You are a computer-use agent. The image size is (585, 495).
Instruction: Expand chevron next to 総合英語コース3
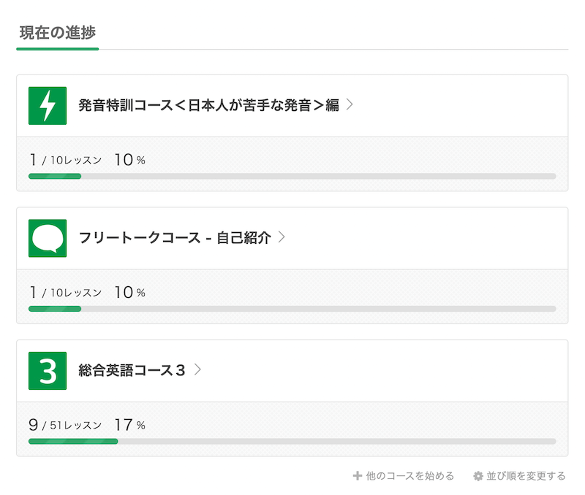coord(197,370)
